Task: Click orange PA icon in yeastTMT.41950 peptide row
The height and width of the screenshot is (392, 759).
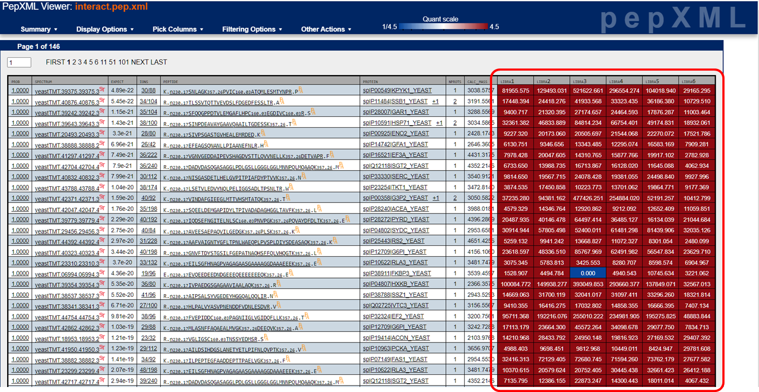Action: (x=304, y=348)
